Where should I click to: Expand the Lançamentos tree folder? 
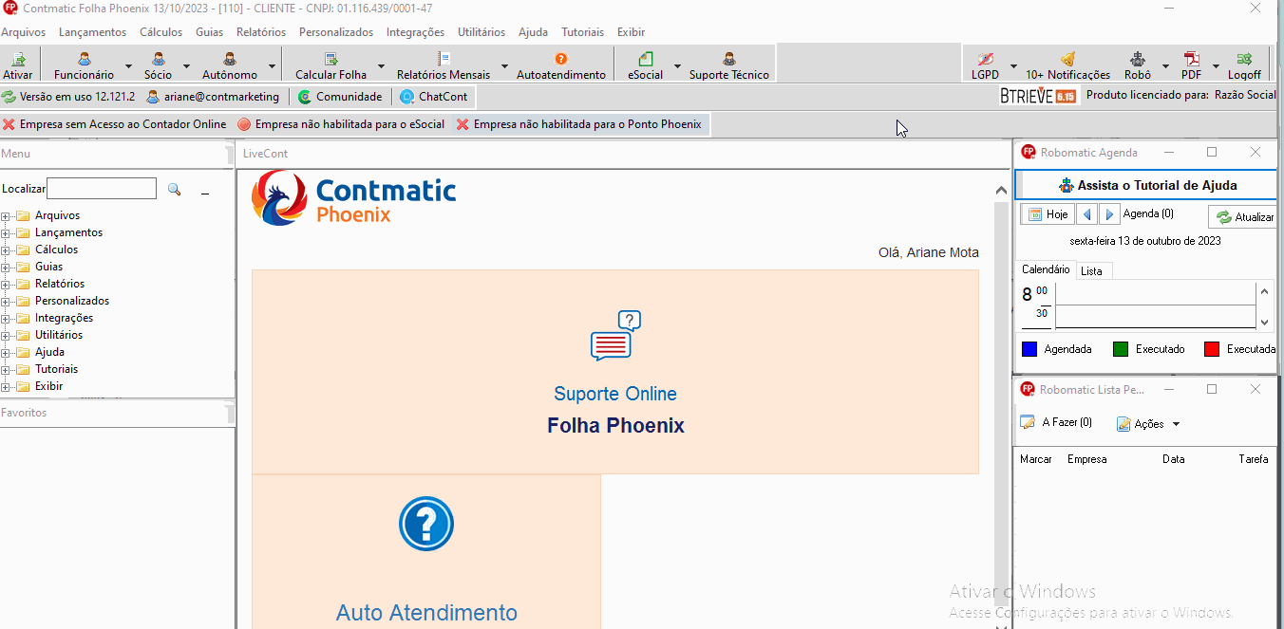click(6, 232)
